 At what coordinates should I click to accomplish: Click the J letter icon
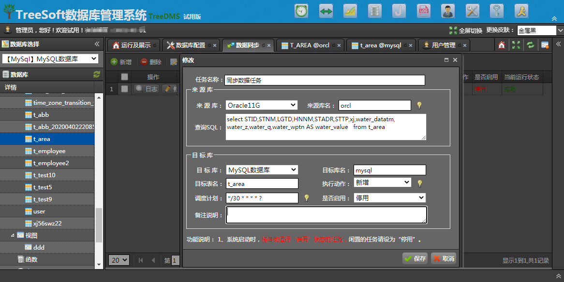(399, 11)
